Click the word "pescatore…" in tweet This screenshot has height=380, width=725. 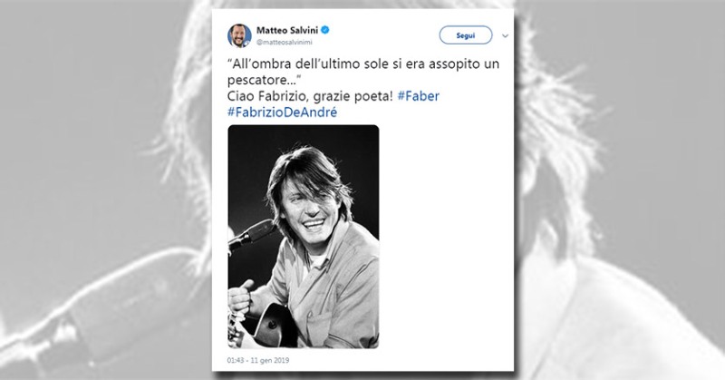[x=265, y=81]
